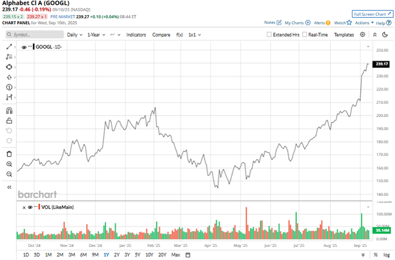Open the numbered label tool
The image size is (395, 260).
[x=9, y=87]
